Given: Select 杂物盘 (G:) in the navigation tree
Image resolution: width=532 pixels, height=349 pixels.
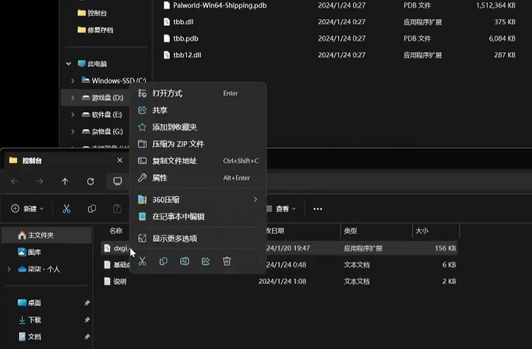Looking at the screenshot, I should [x=102, y=131].
